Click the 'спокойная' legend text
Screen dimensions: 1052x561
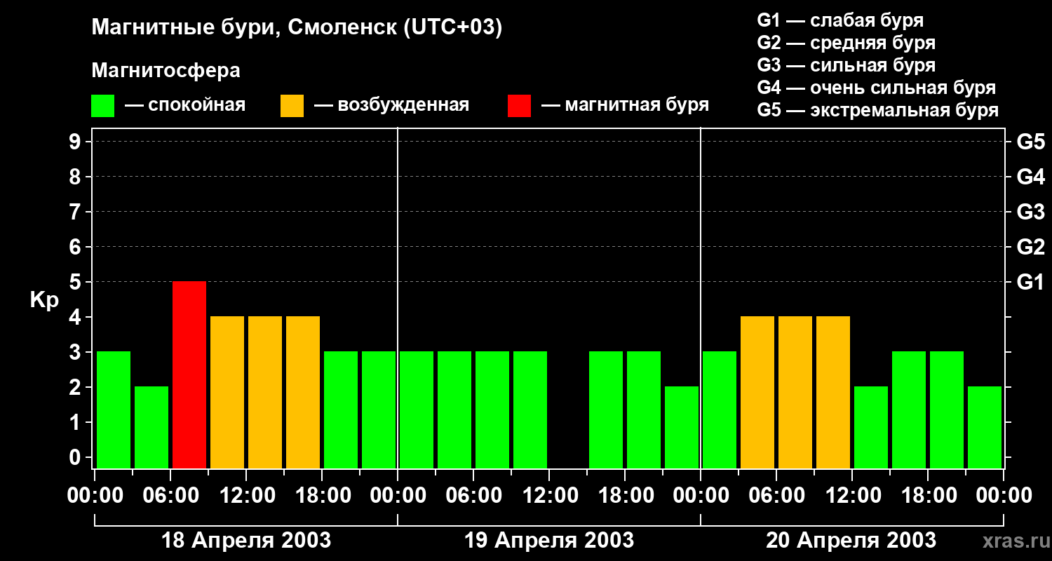(x=196, y=106)
